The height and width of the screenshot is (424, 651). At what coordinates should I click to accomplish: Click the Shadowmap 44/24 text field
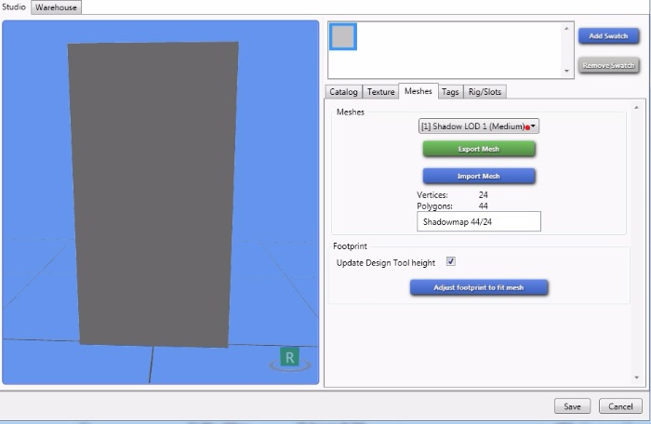479,221
